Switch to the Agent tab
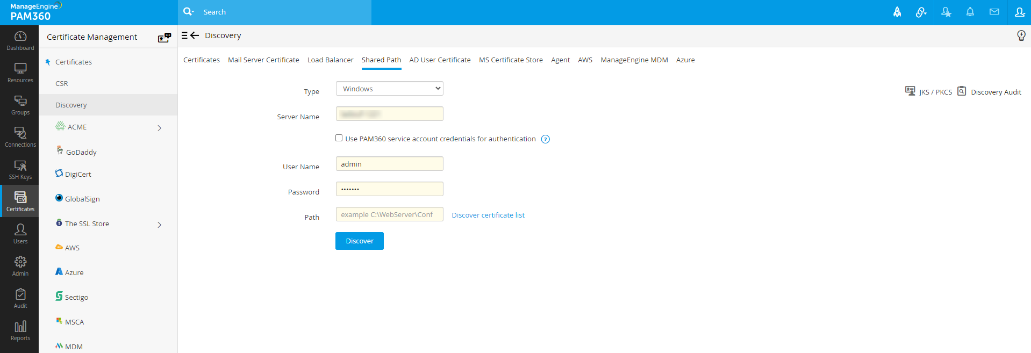The height and width of the screenshot is (353, 1031). (561, 60)
